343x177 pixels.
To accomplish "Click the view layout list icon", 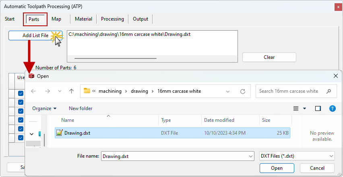I will pos(296,108).
